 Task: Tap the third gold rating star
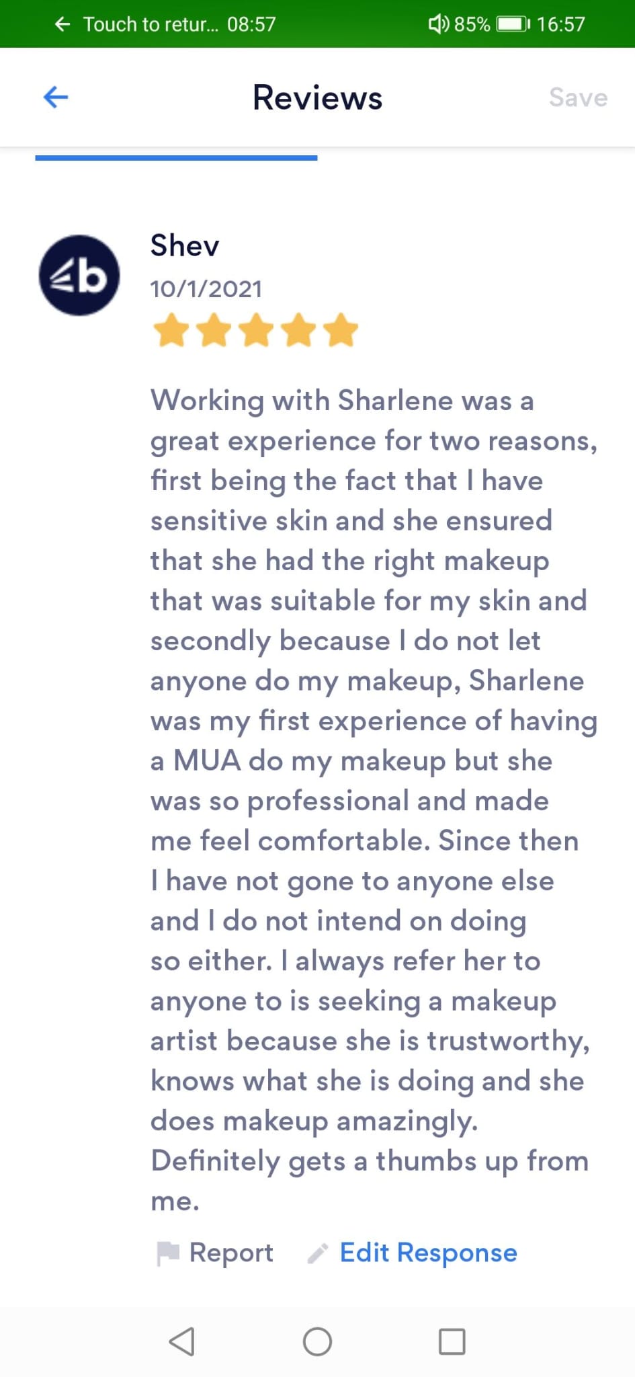(x=256, y=330)
